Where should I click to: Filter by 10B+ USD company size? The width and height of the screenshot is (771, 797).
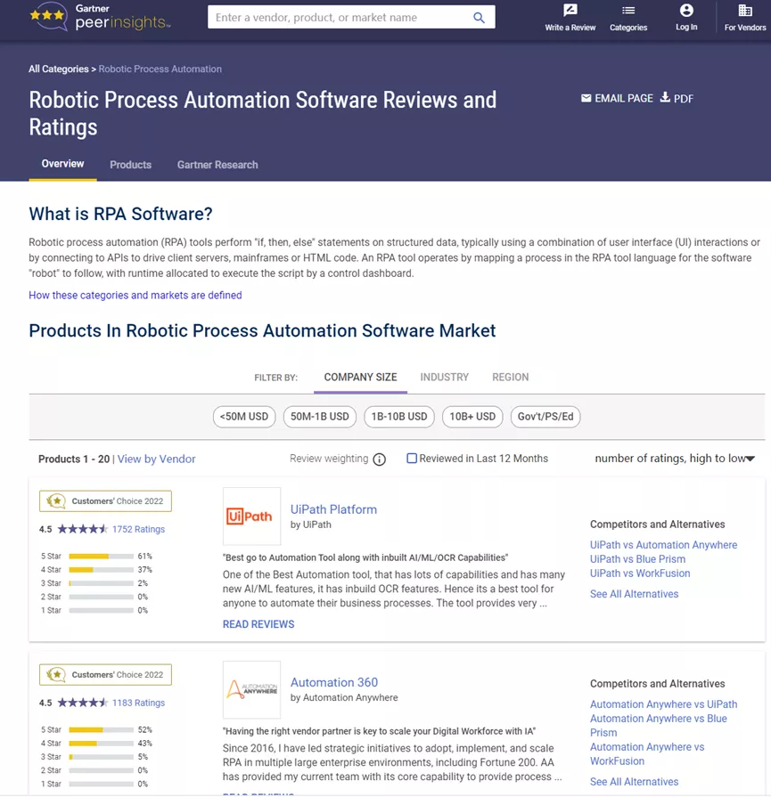pyautogui.click(x=472, y=417)
